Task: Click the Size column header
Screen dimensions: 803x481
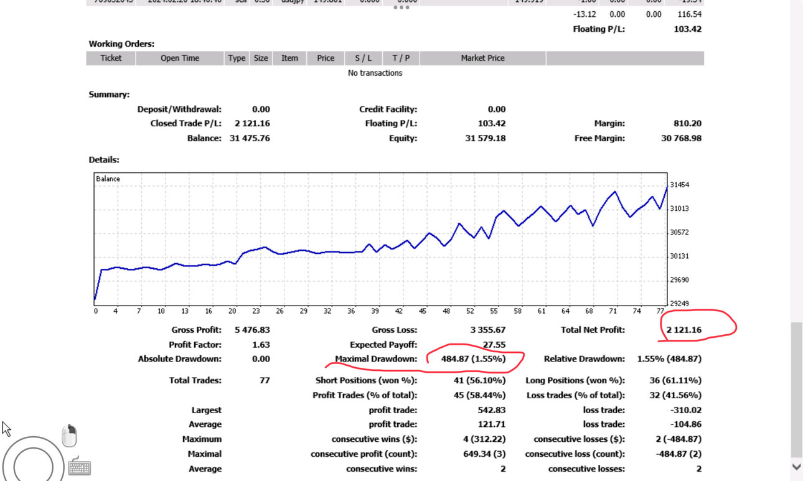Action: click(x=261, y=58)
